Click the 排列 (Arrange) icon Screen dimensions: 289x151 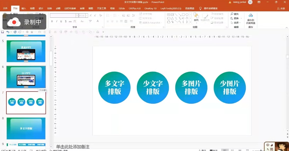click(x=196, y=17)
